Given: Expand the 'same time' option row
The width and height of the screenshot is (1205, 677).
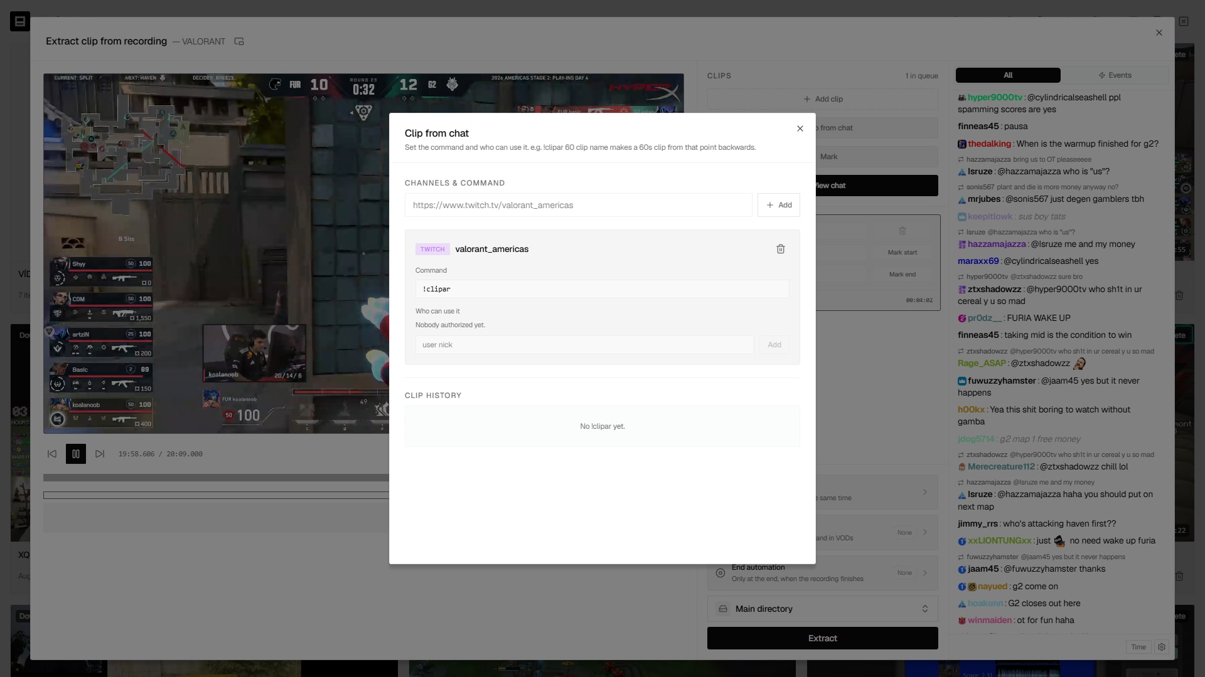Looking at the screenshot, I should point(877,492).
